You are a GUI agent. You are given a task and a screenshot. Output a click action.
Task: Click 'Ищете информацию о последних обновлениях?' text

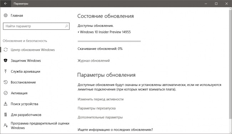tap(115, 130)
